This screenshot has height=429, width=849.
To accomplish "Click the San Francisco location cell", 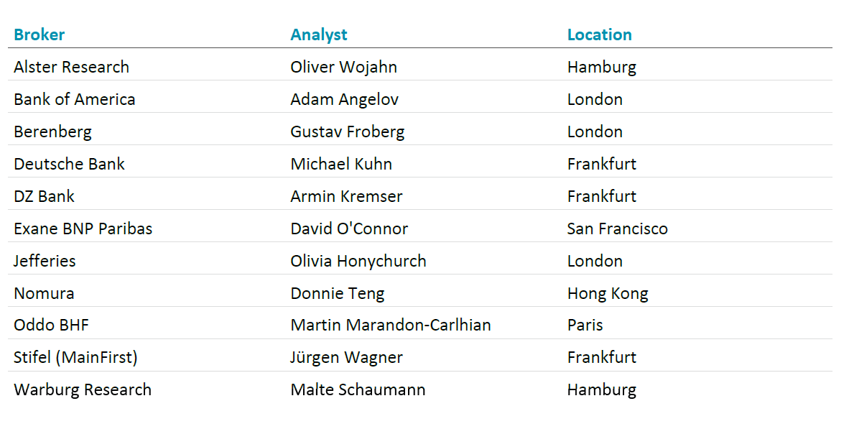I will (x=617, y=229).
